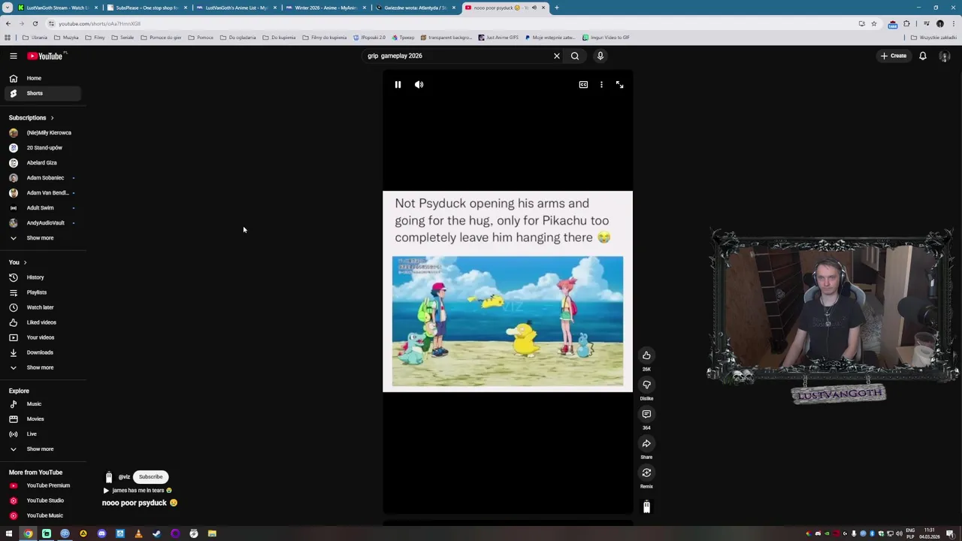Clear the search box with the X
The image size is (962, 541).
click(x=557, y=56)
